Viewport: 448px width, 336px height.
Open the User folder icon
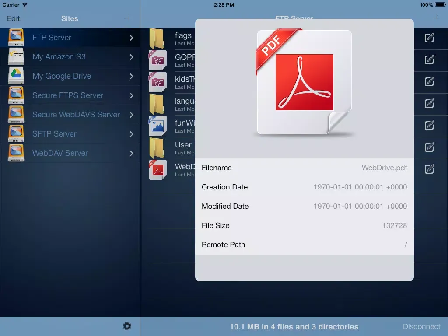pos(157,148)
